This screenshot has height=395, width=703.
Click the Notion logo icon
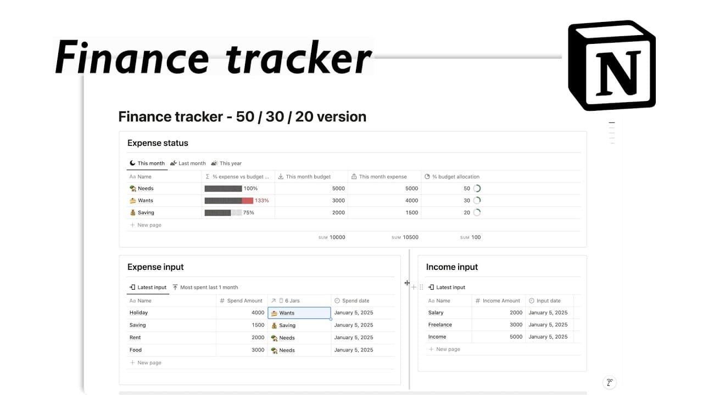(x=611, y=65)
